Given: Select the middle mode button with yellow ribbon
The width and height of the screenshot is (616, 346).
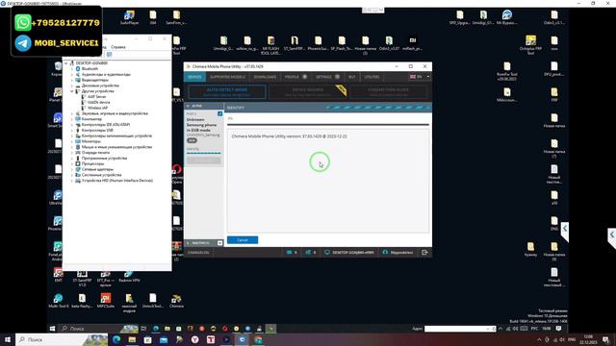Looking at the screenshot, I should pyautogui.click(x=308, y=92).
